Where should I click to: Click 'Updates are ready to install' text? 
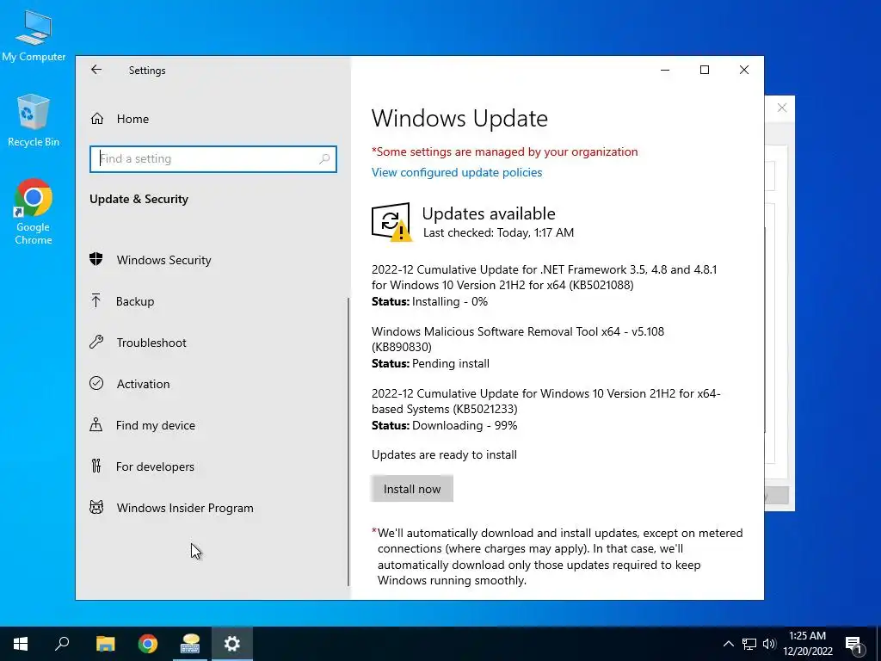point(444,454)
